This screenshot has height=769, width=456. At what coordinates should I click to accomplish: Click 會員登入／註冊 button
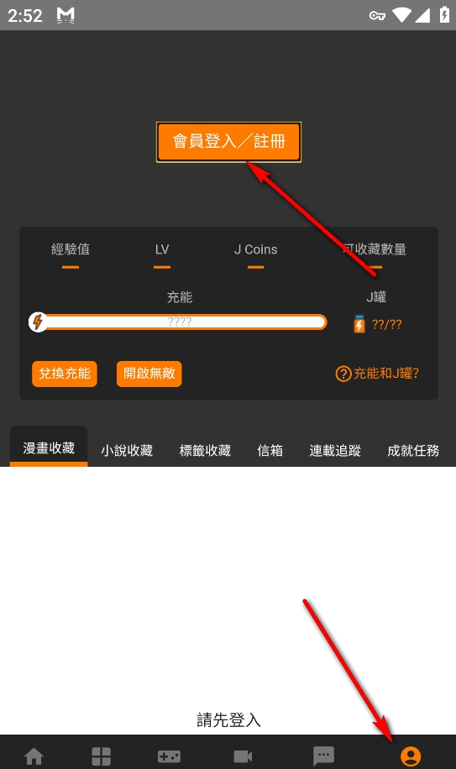pos(228,142)
